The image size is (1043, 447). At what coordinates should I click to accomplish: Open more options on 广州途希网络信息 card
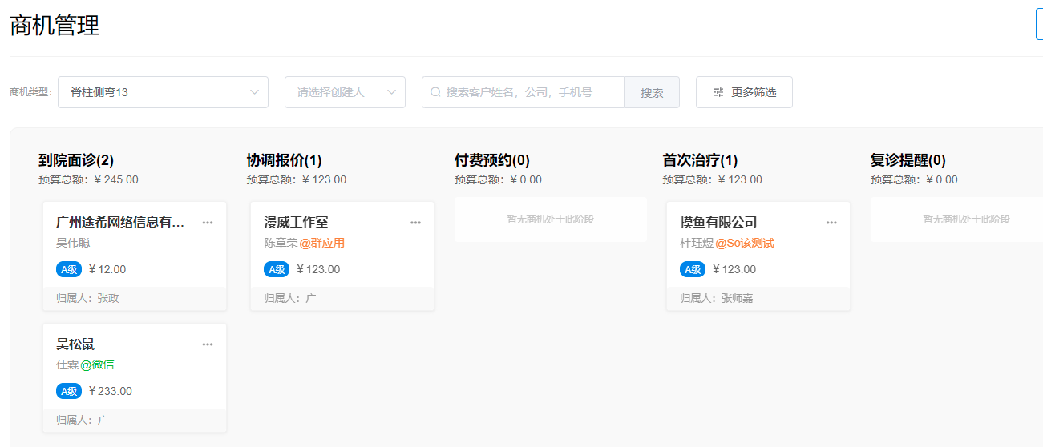pos(208,223)
